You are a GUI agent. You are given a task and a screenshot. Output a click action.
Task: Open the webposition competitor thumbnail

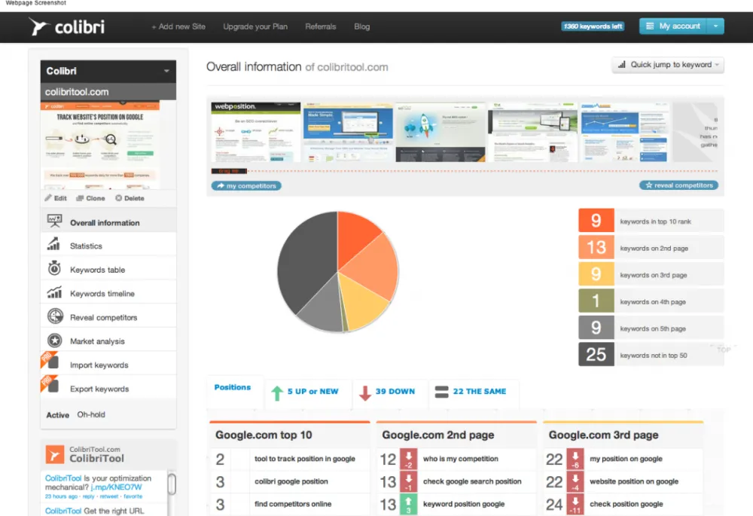pos(256,132)
